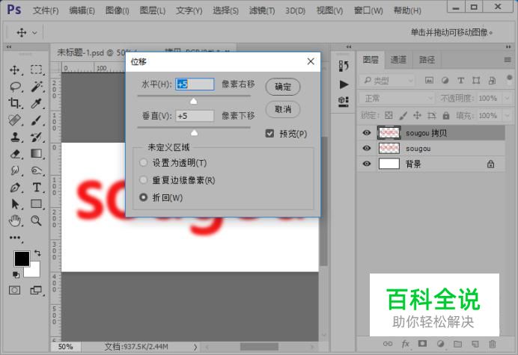518x355 pixels.
Task: Select Wrap Around (折回) option
Action: click(x=144, y=197)
